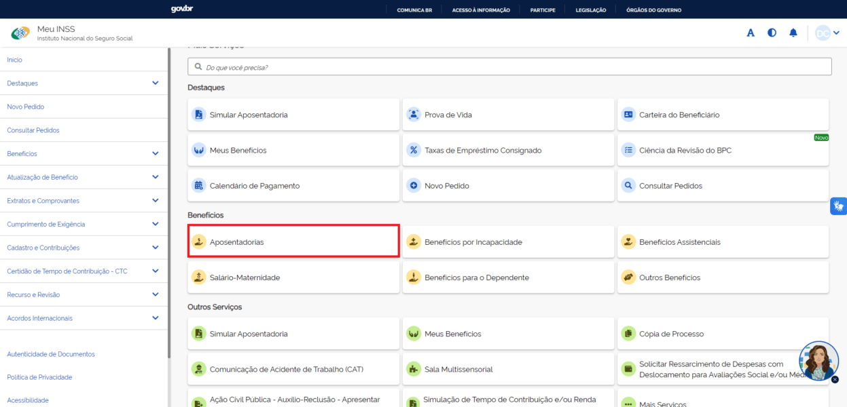Open the user account dropdown
The image size is (847, 407).
(825, 32)
